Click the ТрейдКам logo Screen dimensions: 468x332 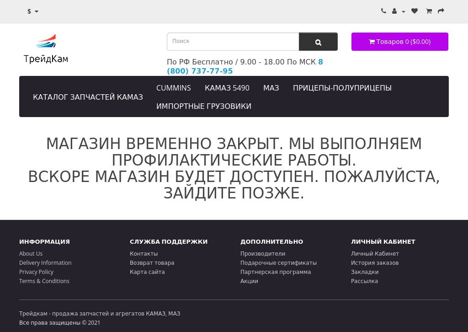click(x=46, y=48)
